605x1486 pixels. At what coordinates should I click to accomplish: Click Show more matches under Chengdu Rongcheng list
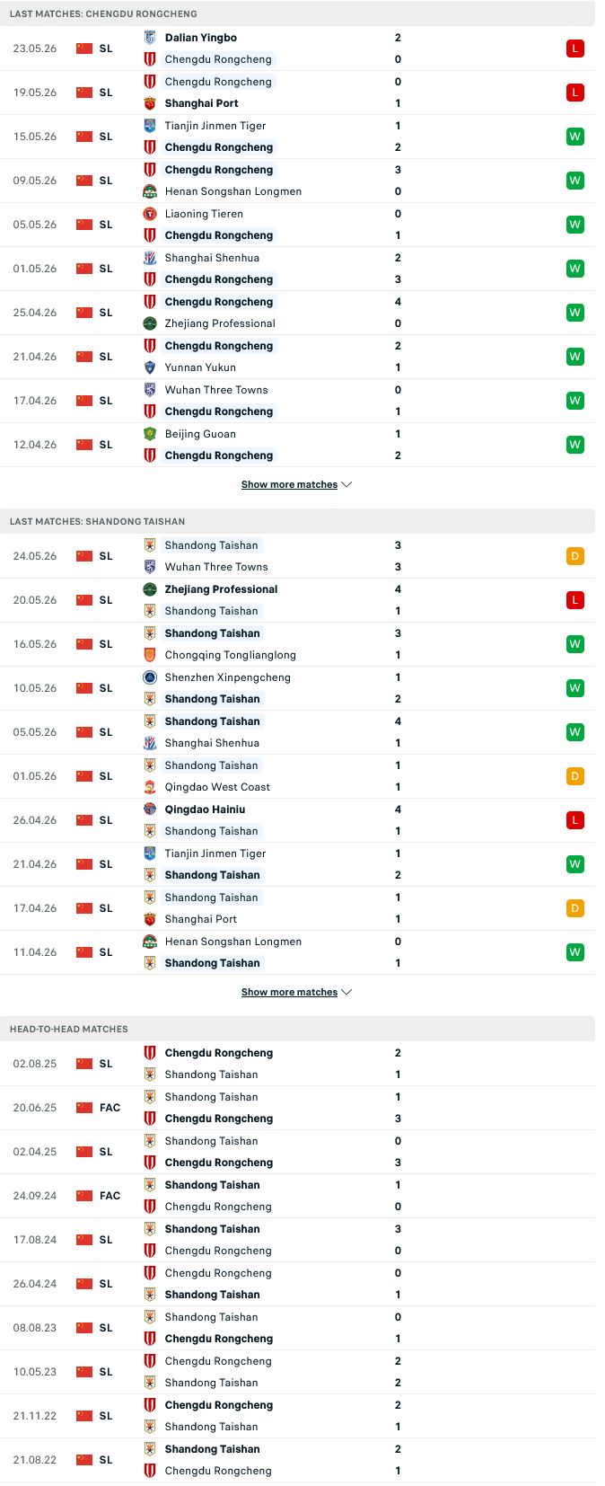tap(289, 485)
